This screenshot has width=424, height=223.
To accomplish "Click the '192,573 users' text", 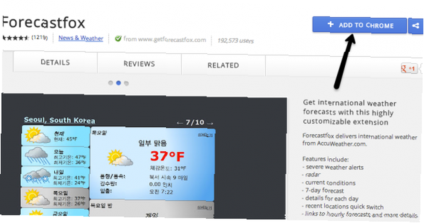I will [235, 41].
